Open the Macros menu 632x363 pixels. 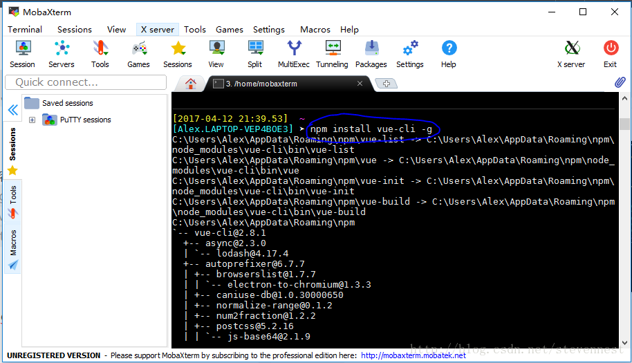pyautogui.click(x=315, y=30)
